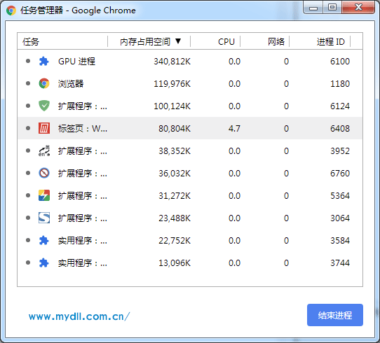Click the red tab icon, PID 6408
The image size is (380, 343).
[x=44, y=128]
